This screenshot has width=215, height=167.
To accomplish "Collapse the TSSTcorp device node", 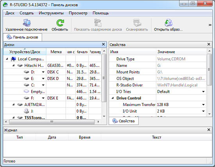I will pos(13,117).
